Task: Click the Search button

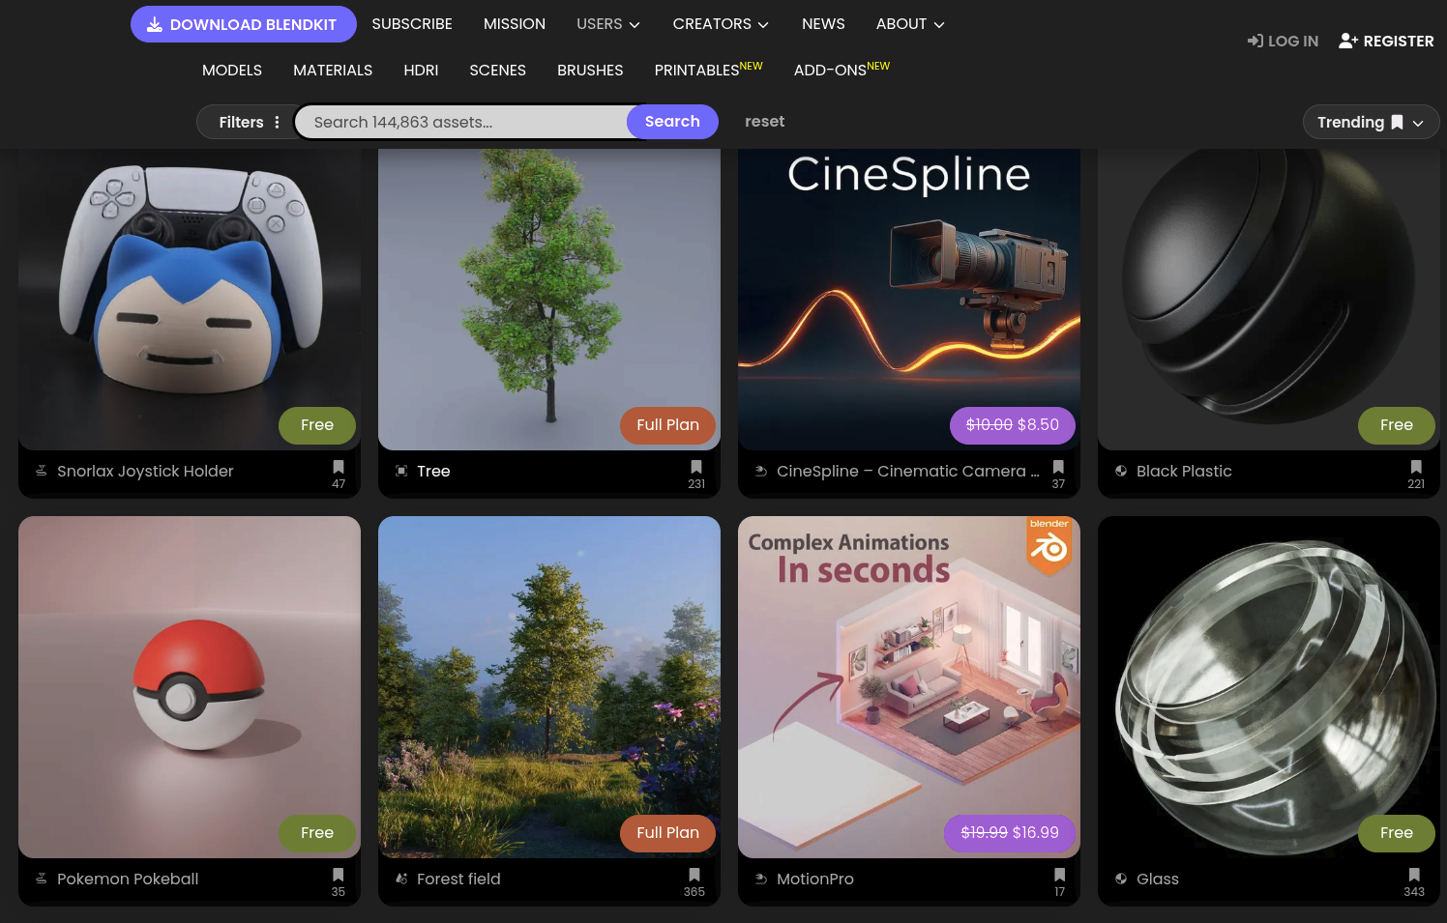Action: click(672, 122)
